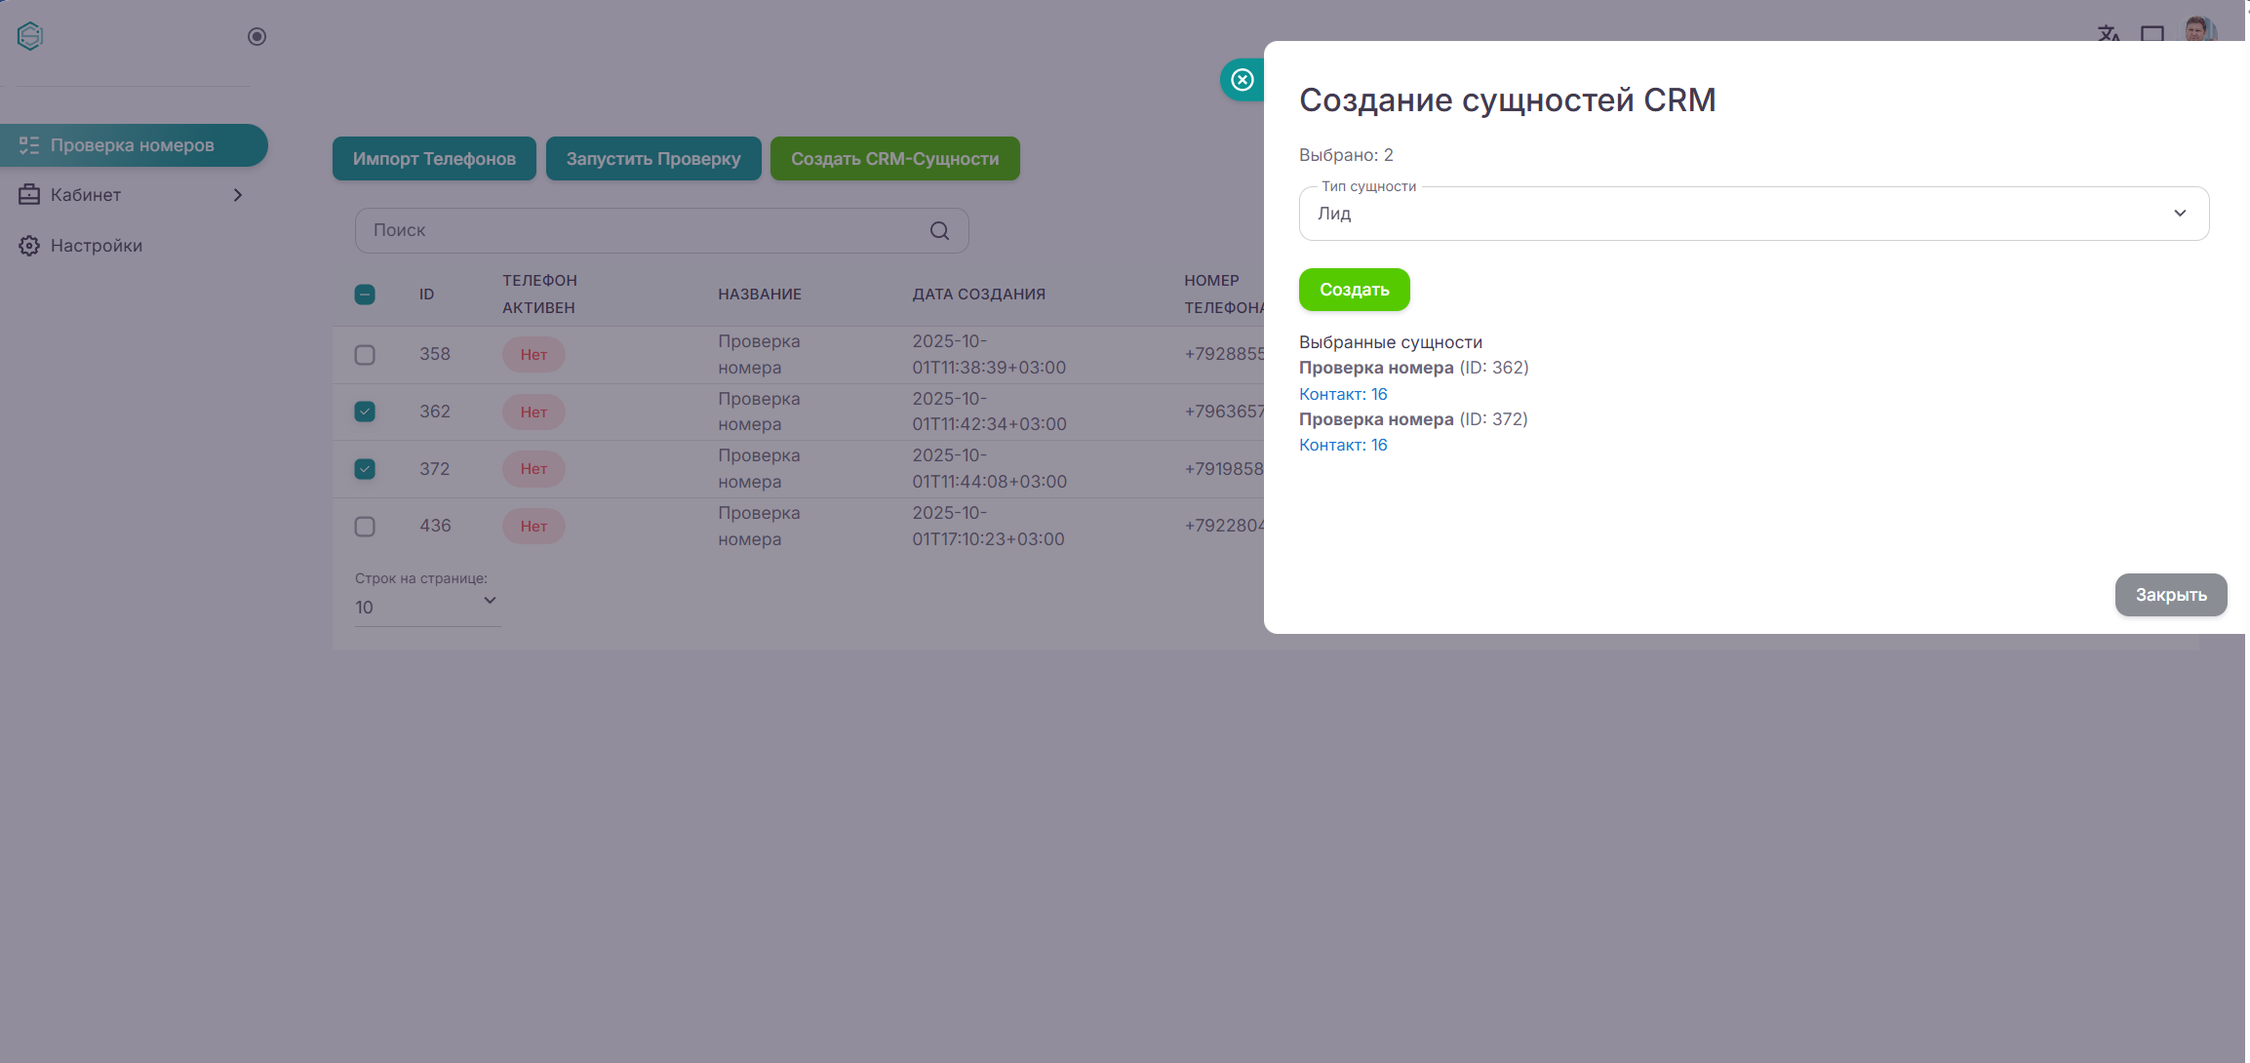Click the Поиск search input field

644,231
